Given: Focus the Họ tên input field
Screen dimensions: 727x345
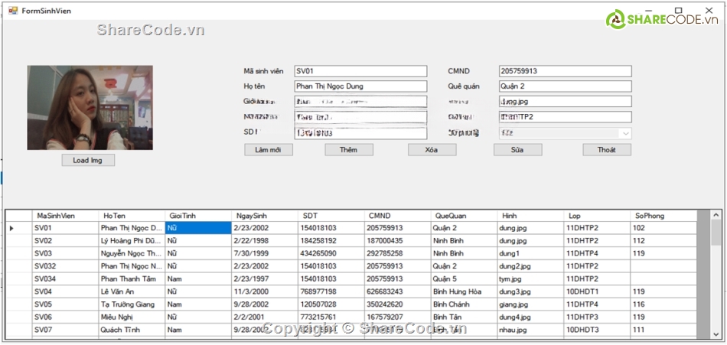Looking at the screenshot, I should 360,86.
